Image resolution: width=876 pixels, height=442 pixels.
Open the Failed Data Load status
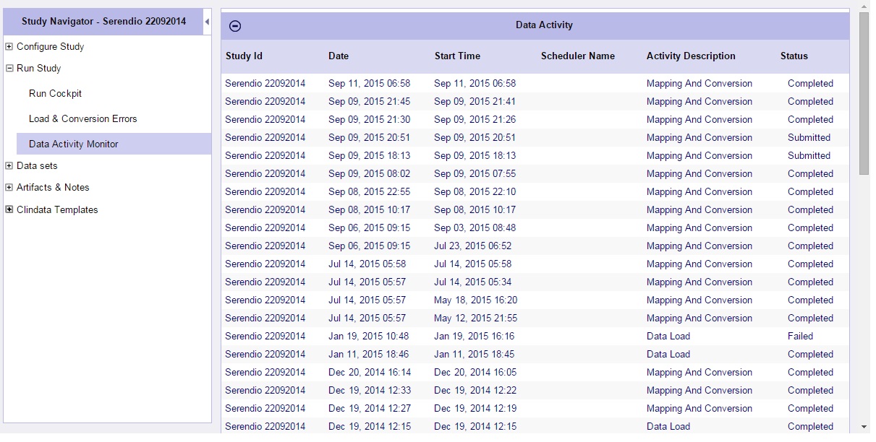(800, 337)
